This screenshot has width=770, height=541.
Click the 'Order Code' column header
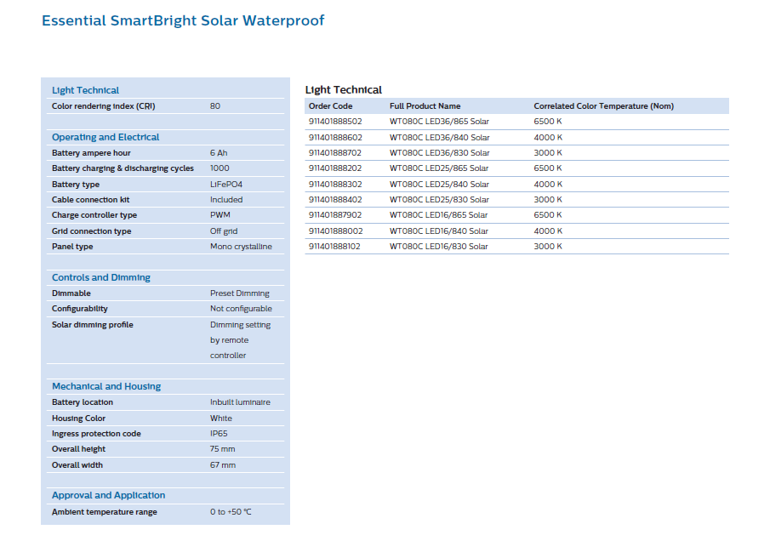(330, 106)
